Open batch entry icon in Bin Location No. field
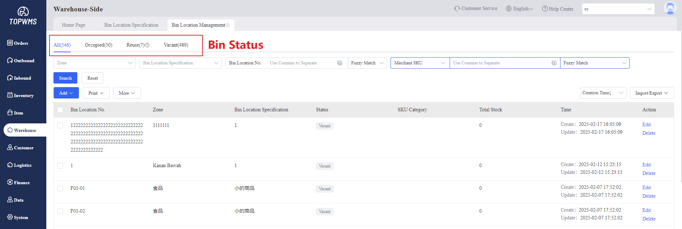 pyautogui.click(x=340, y=63)
